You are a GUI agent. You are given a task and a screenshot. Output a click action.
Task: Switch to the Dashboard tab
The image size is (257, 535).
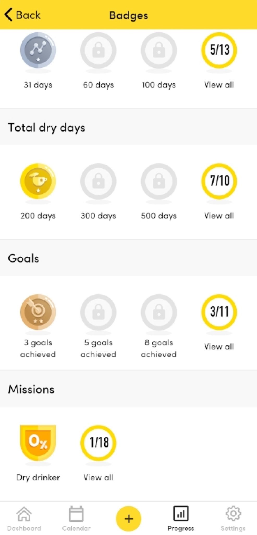click(x=24, y=519)
